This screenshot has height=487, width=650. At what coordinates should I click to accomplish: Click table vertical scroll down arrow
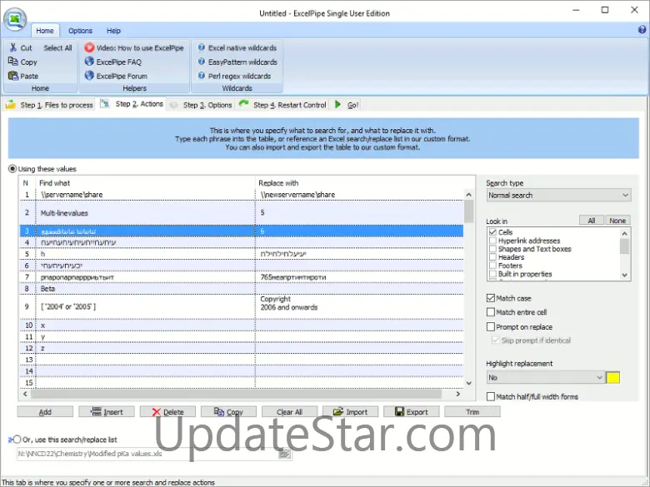469,383
